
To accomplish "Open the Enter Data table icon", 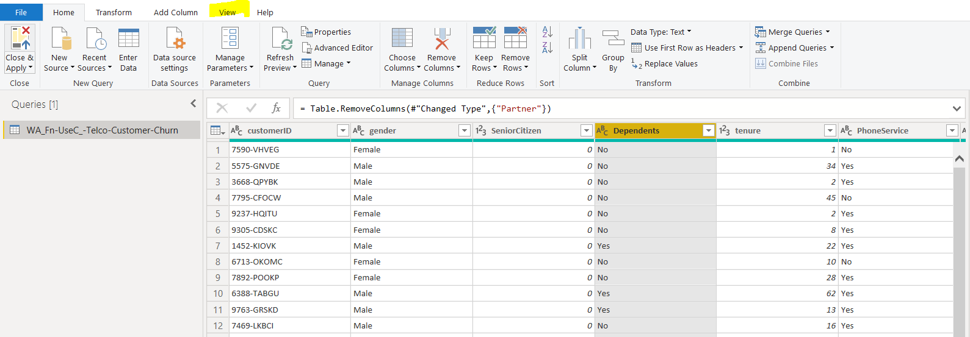I will pos(128,38).
